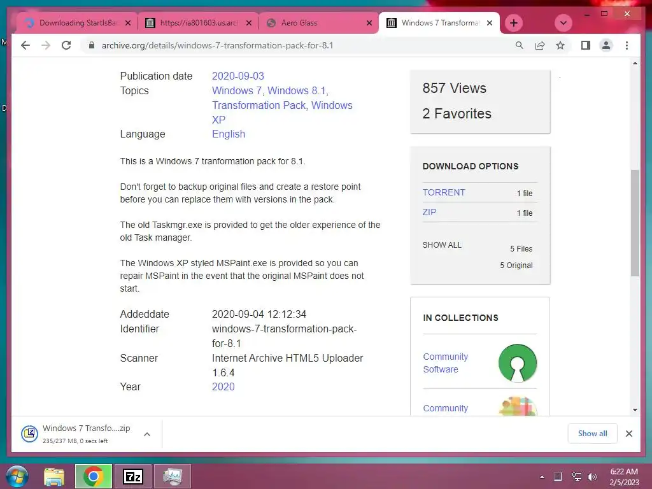This screenshot has height=489, width=652.
Task: Click the scroll up arrow of page scrollbar
Action: click(x=635, y=63)
